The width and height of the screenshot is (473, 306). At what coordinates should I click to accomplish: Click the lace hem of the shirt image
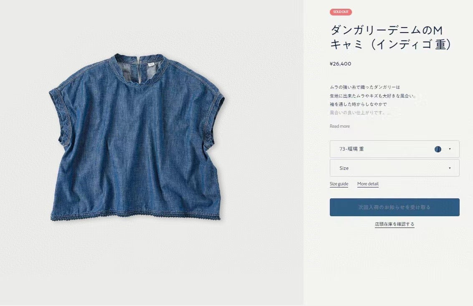(x=135, y=215)
